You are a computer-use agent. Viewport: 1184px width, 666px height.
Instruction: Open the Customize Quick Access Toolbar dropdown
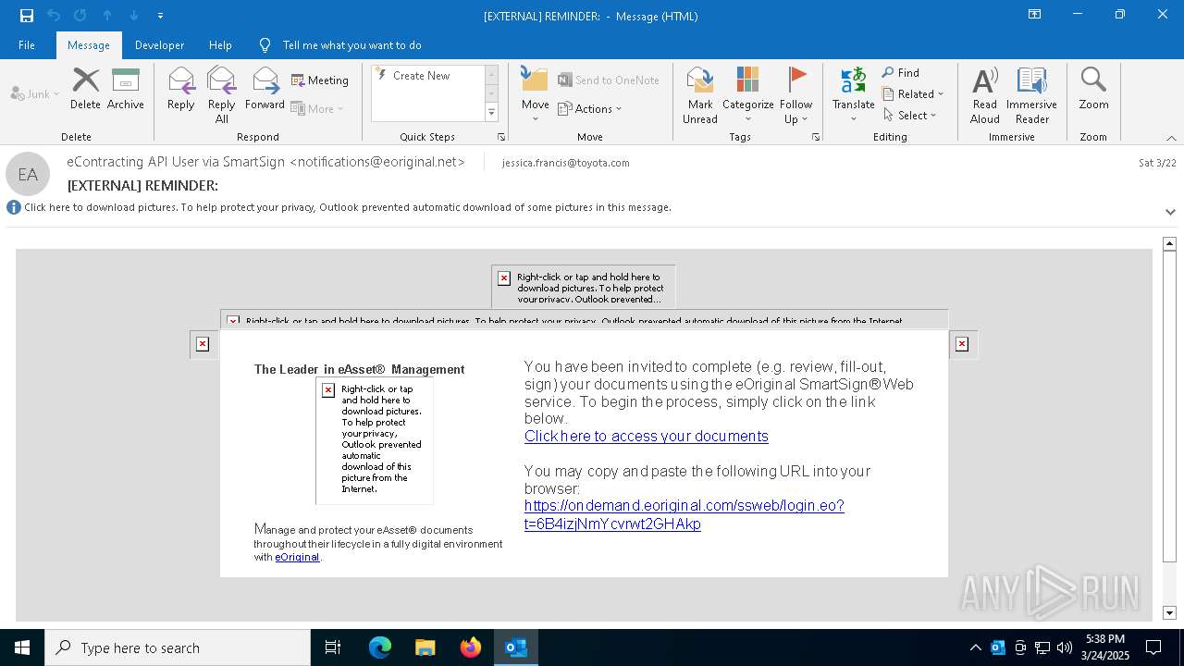click(160, 16)
